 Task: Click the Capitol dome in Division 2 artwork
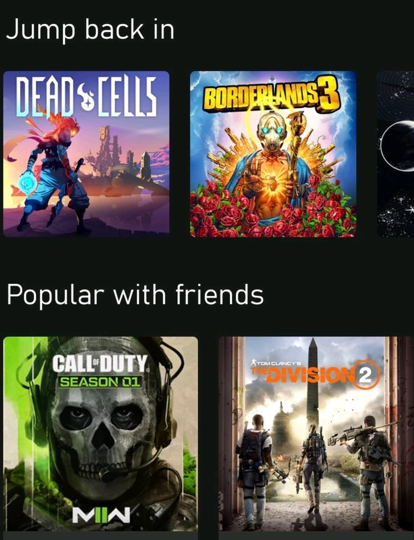point(281,423)
